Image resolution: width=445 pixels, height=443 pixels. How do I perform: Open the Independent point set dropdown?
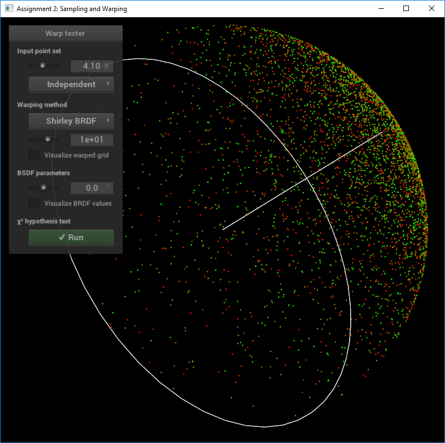click(71, 84)
